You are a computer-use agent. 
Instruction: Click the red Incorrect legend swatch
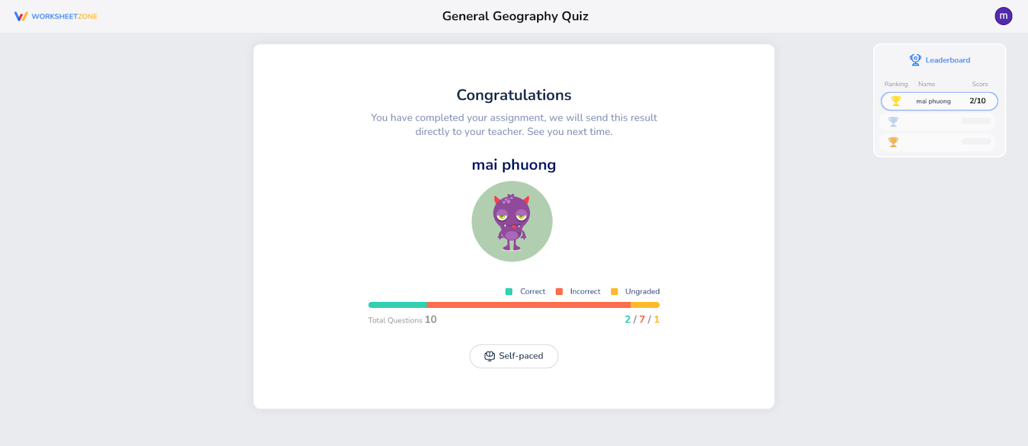(559, 292)
